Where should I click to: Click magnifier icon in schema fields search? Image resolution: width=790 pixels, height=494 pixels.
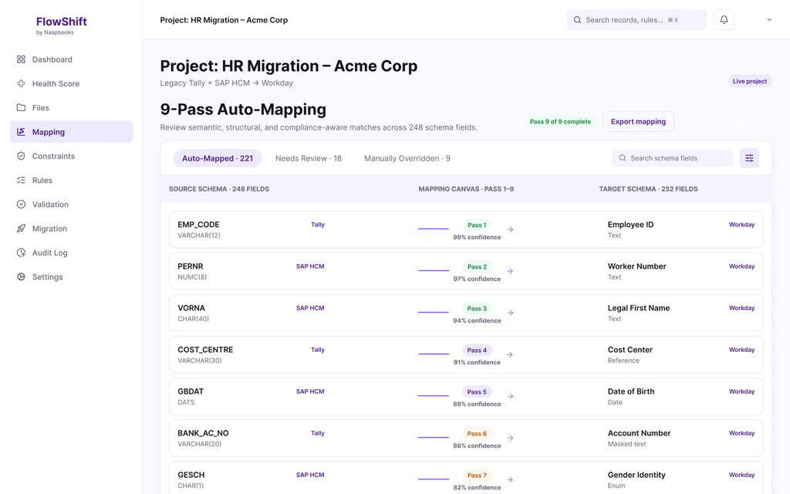(x=623, y=158)
